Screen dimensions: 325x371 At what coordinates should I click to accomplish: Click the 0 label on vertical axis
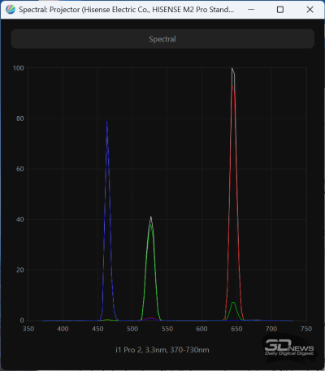click(22, 321)
